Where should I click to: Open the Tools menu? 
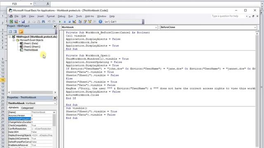pyautogui.click(x=79, y=16)
